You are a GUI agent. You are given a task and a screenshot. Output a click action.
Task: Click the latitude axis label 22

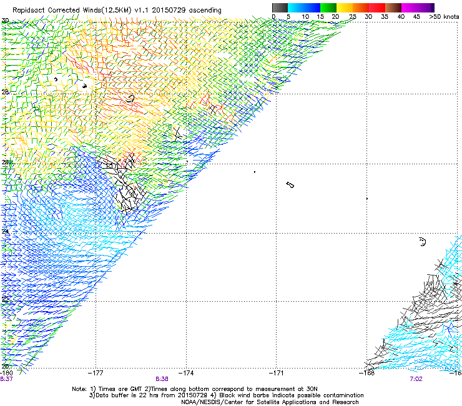[5, 299]
